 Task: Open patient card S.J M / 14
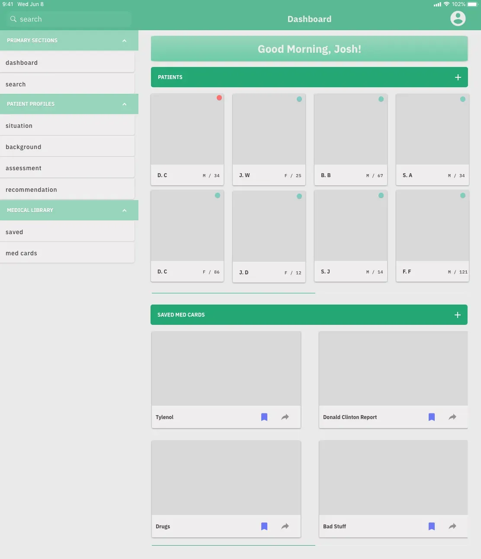[351, 236]
